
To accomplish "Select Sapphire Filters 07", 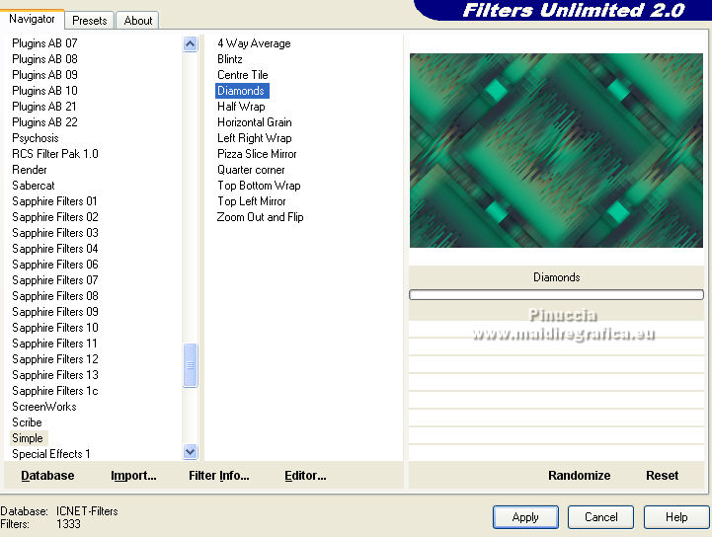I will point(55,280).
